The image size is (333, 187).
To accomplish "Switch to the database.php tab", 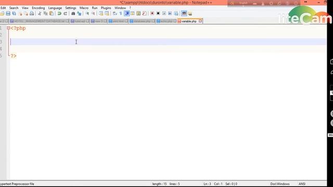I will click(x=142, y=21).
